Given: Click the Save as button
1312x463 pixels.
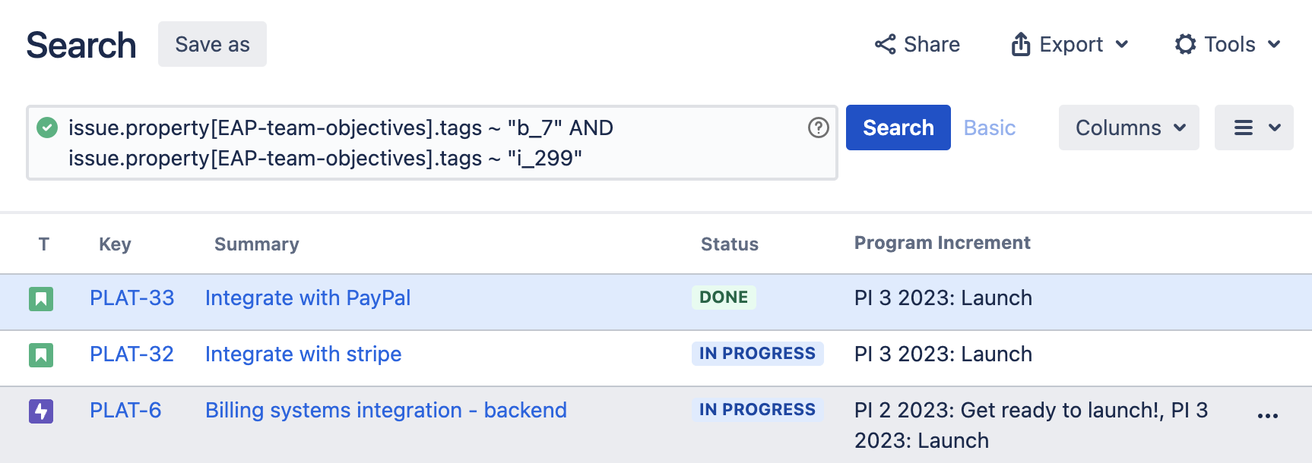Looking at the screenshot, I should tap(212, 45).
